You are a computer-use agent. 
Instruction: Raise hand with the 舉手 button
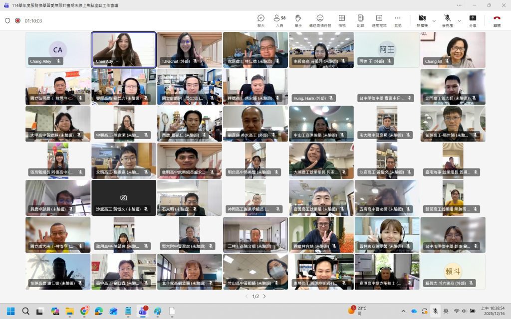298,20
